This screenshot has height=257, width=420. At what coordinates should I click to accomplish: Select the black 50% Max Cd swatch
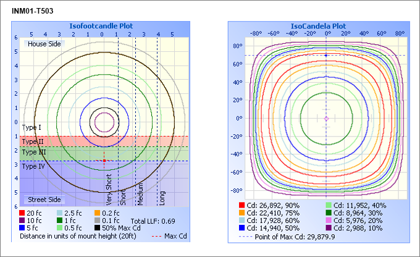(x=97, y=228)
